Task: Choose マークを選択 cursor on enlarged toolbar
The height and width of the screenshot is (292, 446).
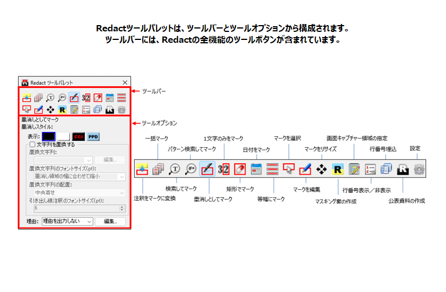Action: pos(289,169)
